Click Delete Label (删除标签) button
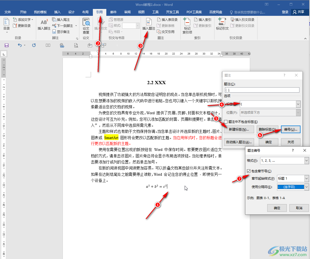Screen dimensions: 310x259 [x=267, y=129]
